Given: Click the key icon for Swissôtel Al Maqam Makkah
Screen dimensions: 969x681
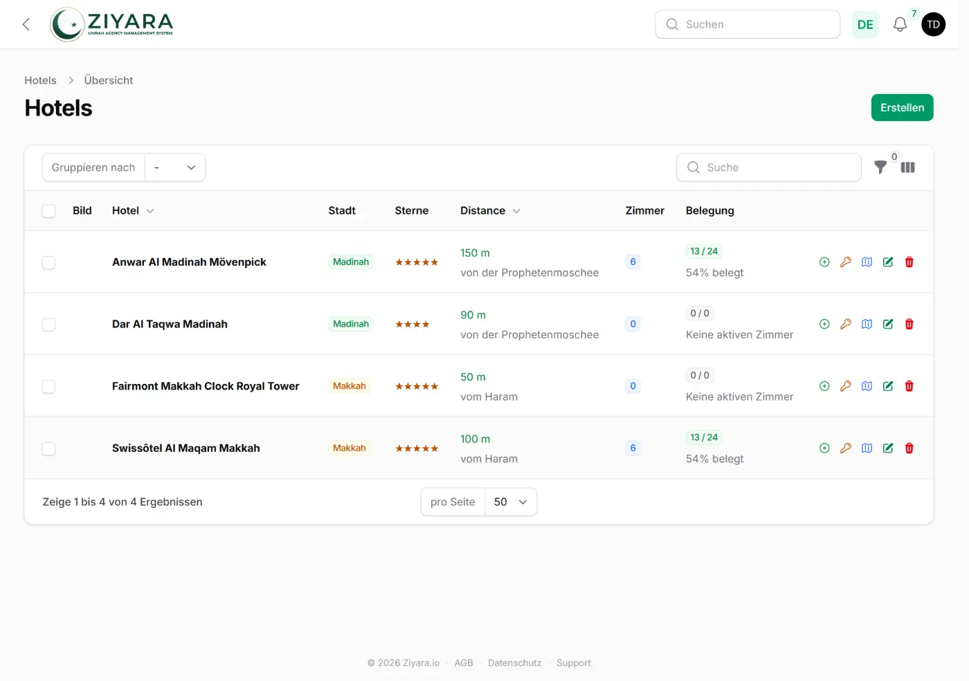Looking at the screenshot, I should coord(846,448).
